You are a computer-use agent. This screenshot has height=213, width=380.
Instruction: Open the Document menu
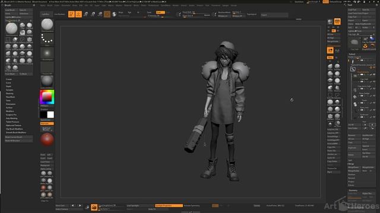pos(66,5)
